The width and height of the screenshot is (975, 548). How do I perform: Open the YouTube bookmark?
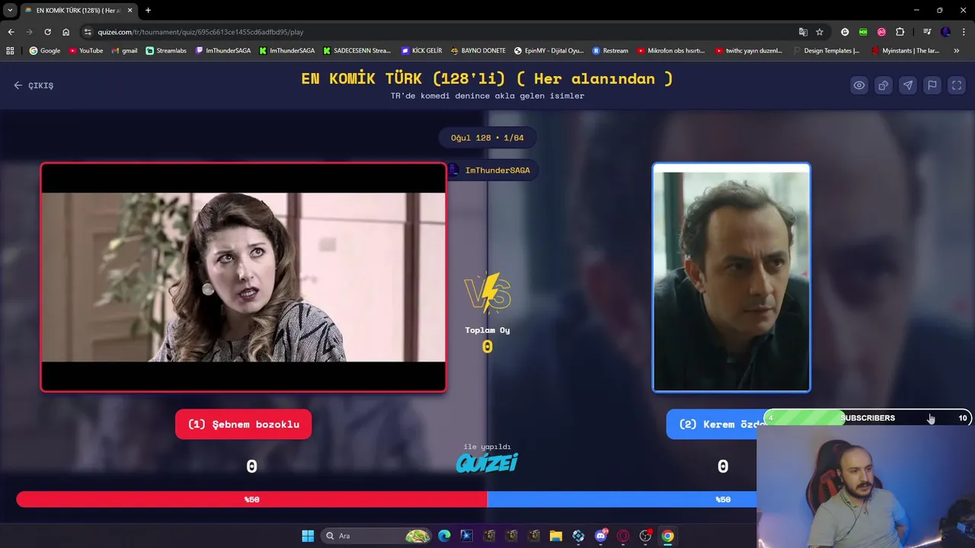pyautogui.click(x=85, y=51)
